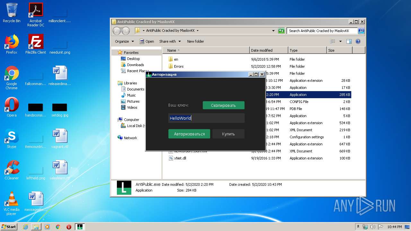Open Downloads in the navigation pane

[x=135, y=65]
